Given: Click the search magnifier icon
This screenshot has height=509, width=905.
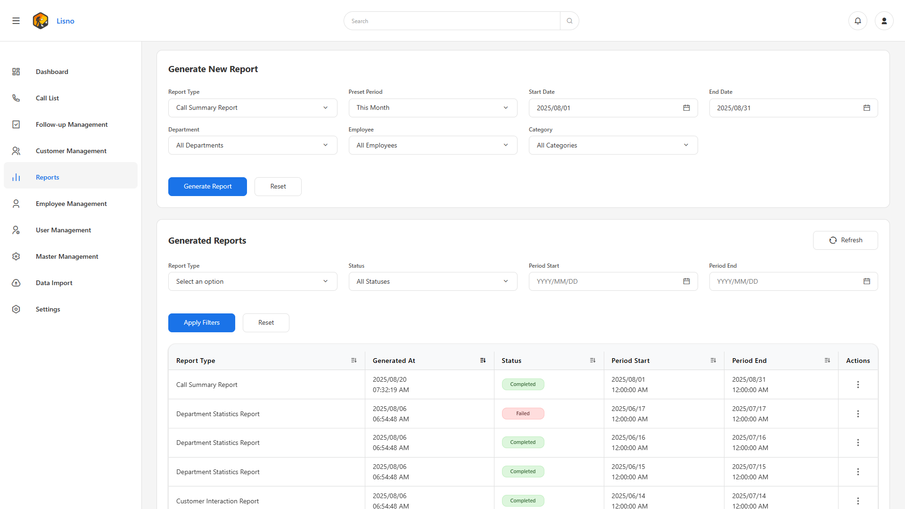Looking at the screenshot, I should coord(569,21).
